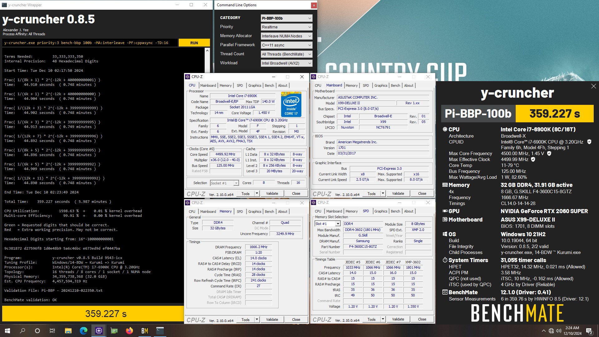Close the BenchMate result panel
The image size is (599, 337).
(x=593, y=86)
